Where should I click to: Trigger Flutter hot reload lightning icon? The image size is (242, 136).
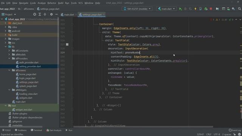click(195, 9)
